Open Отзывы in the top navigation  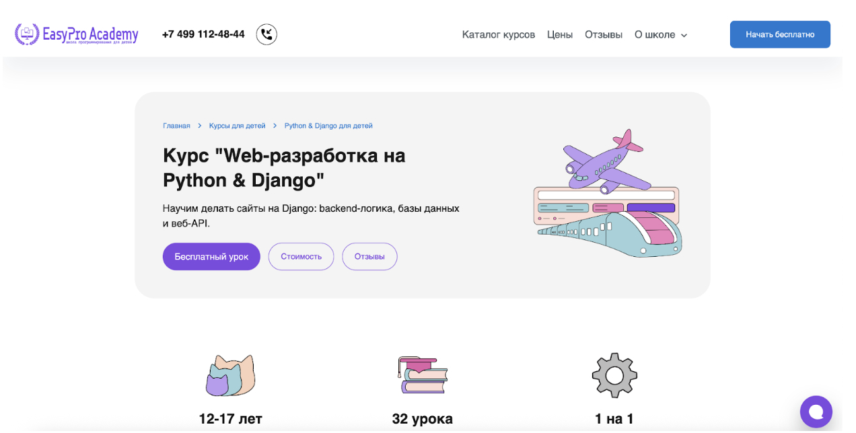pyautogui.click(x=604, y=34)
